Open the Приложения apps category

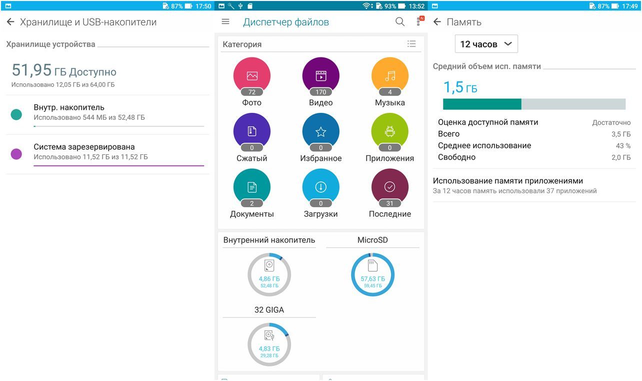(x=389, y=132)
